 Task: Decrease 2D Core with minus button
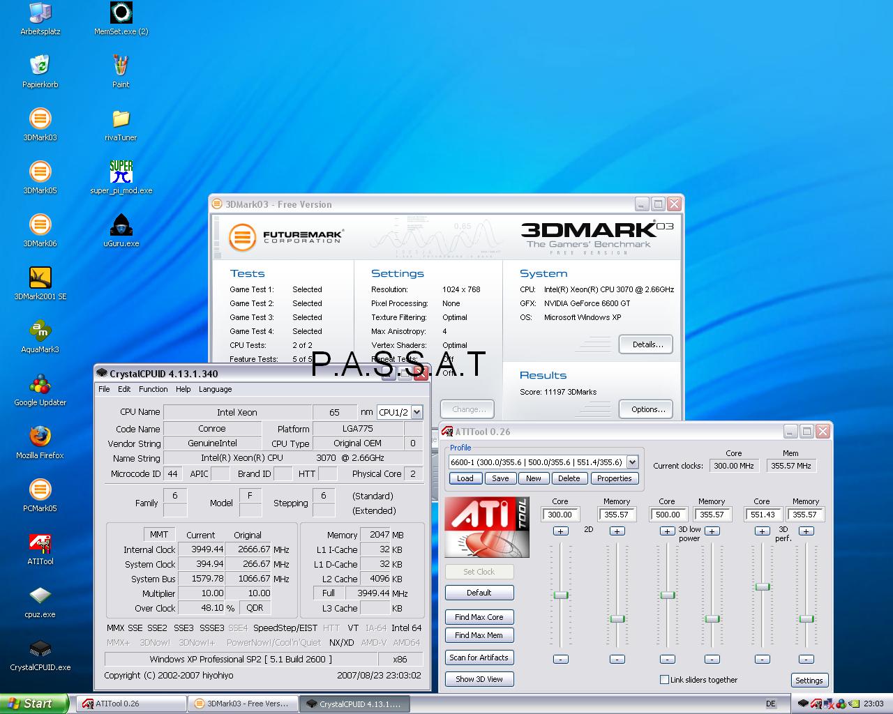pyautogui.click(x=561, y=659)
